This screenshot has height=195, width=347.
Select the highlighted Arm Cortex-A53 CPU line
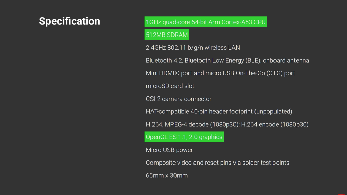click(206, 22)
